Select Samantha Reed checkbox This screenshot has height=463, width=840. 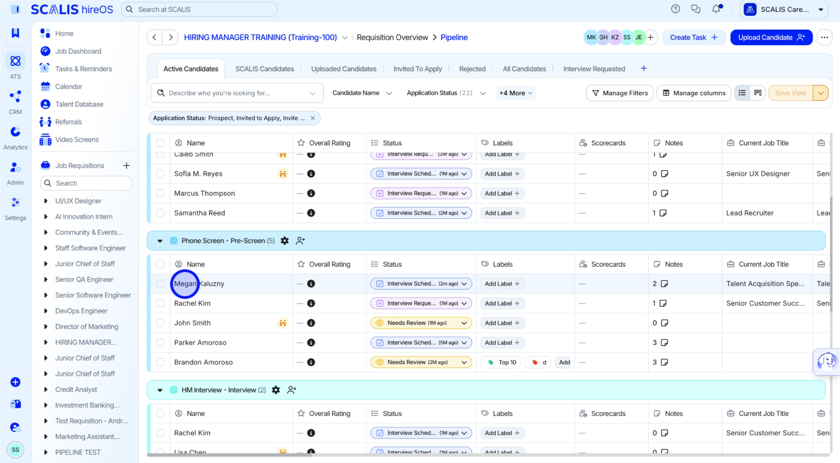160,213
